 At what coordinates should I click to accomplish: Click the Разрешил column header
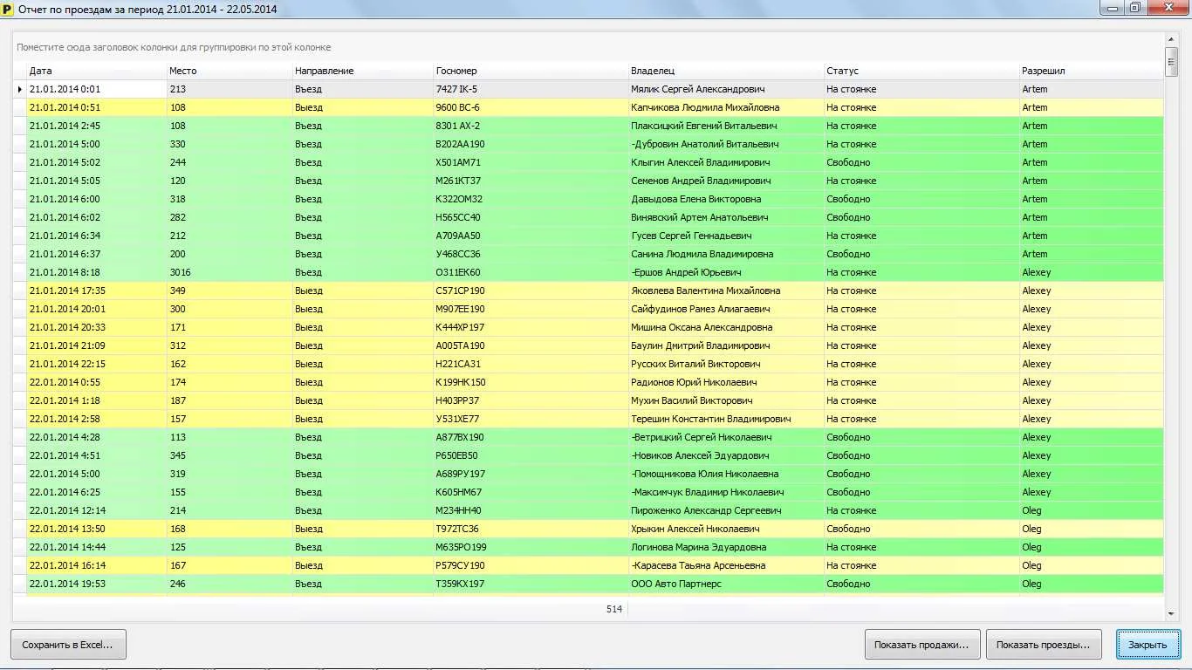[x=1091, y=71]
